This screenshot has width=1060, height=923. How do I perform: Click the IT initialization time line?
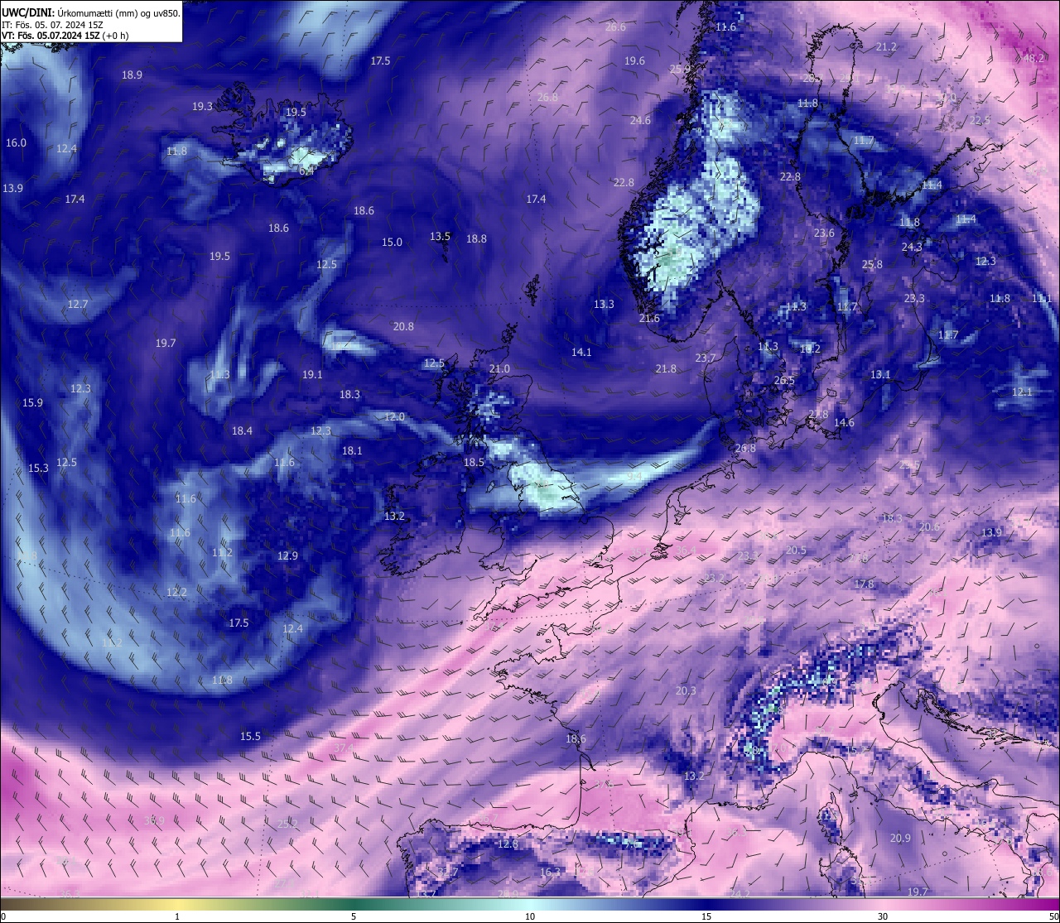(x=52, y=25)
